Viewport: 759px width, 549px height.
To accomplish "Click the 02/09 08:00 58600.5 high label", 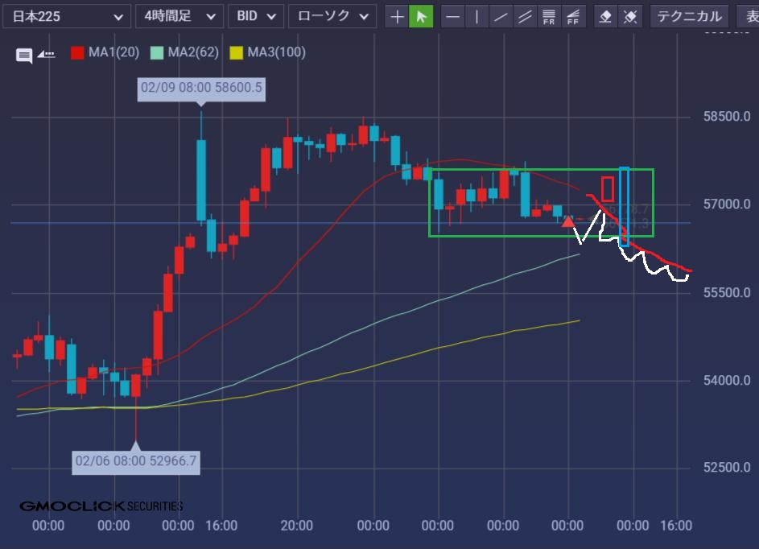I will coord(201,88).
